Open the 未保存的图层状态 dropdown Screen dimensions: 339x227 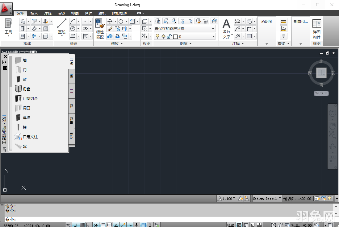click(213, 28)
